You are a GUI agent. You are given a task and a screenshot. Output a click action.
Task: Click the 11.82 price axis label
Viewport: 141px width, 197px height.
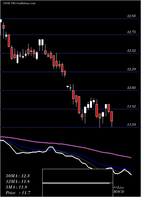pyautogui.click(x=131, y=106)
